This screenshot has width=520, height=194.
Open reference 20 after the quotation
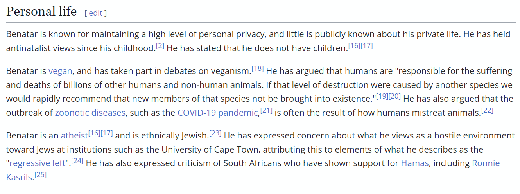point(395,96)
